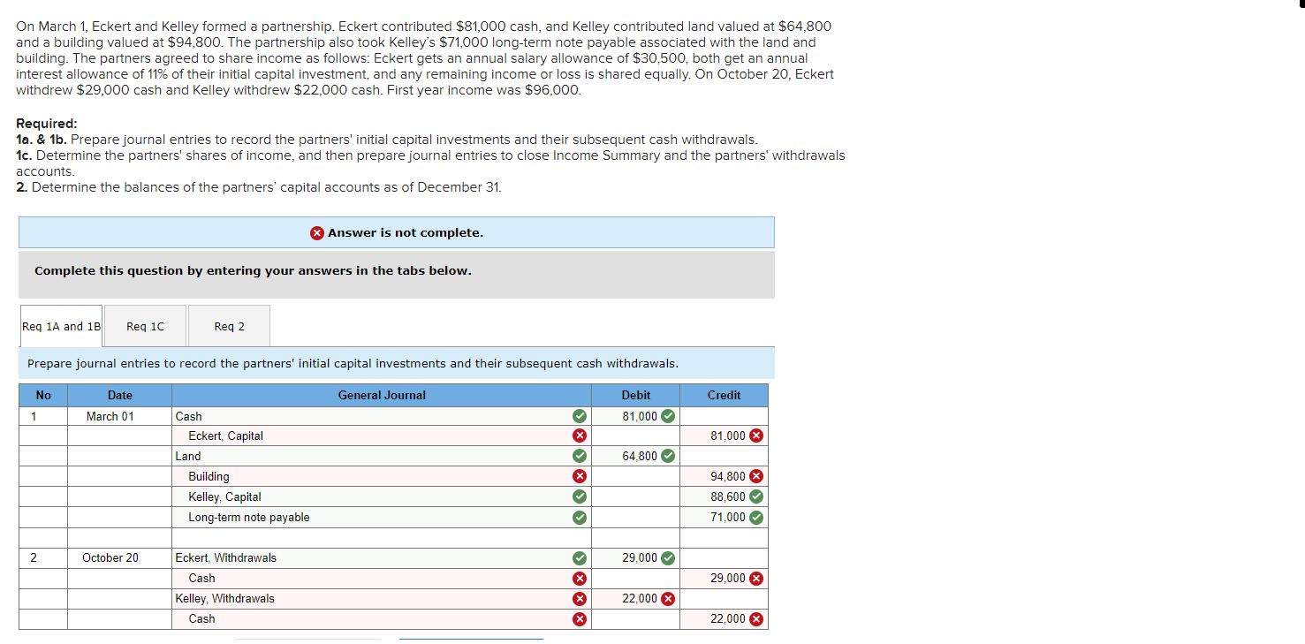This screenshot has height=644, width=1305.
Task: Open the Cash account dropdown in entry 2
Action: (371, 578)
